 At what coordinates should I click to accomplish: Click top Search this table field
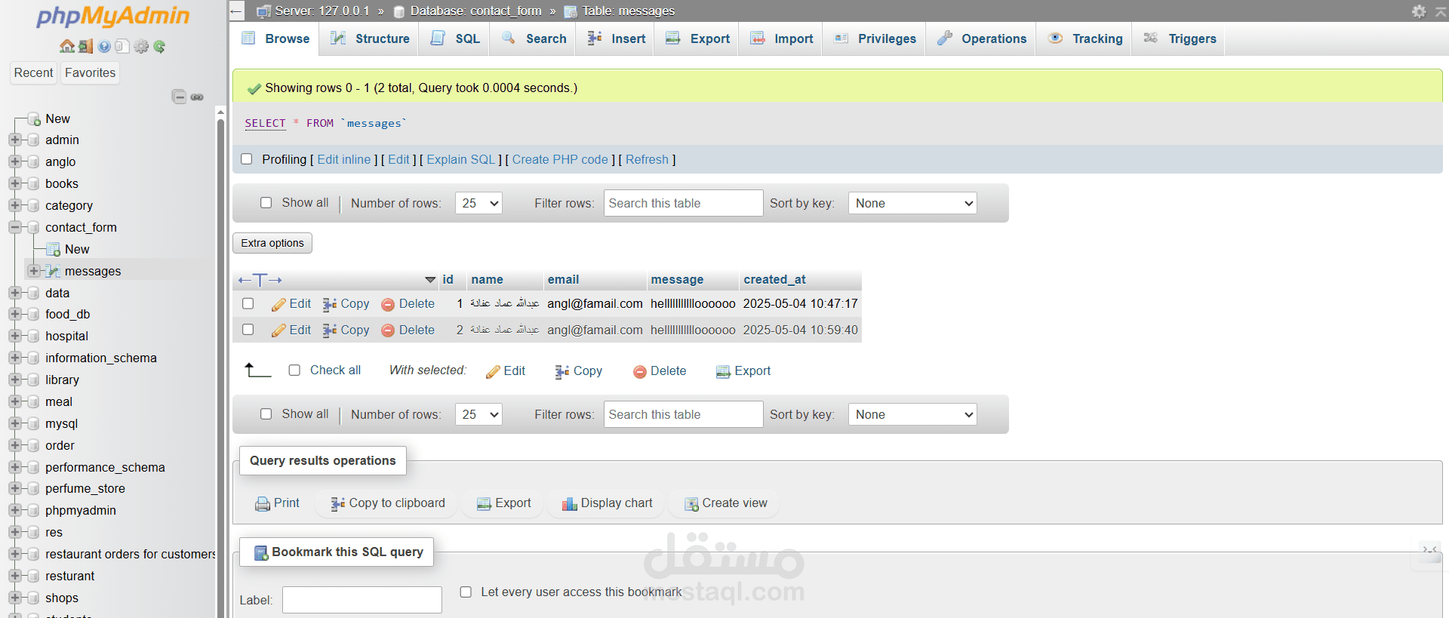(683, 203)
